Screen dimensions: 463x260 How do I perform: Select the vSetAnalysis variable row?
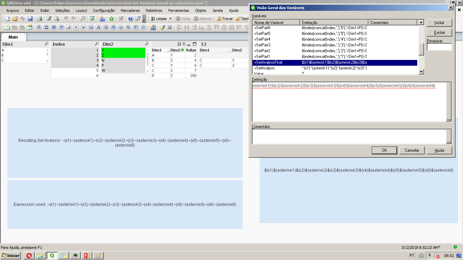click(x=335, y=68)
